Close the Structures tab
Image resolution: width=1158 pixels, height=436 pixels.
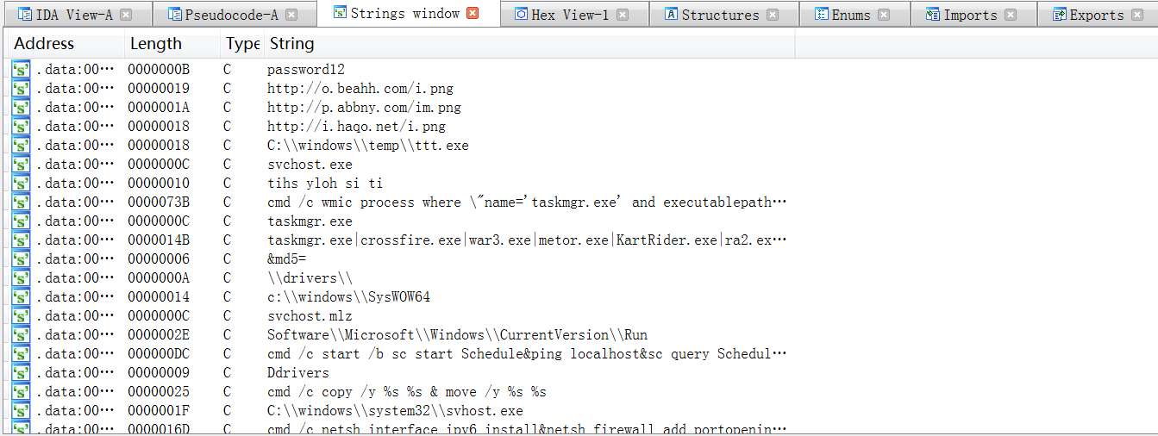[773, 15]
